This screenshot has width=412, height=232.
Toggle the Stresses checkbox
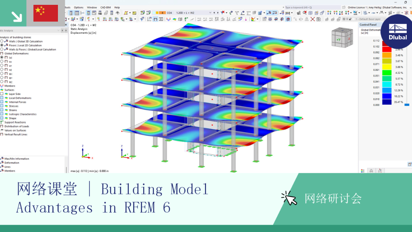2,106
